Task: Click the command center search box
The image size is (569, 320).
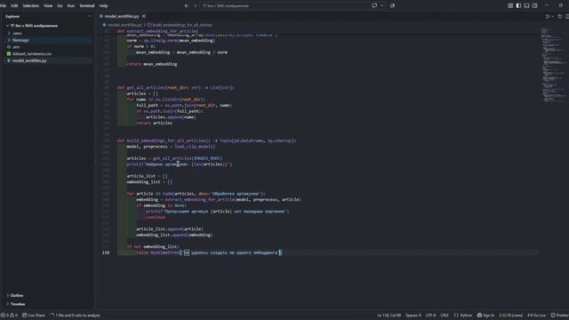Action: point(284,6)
